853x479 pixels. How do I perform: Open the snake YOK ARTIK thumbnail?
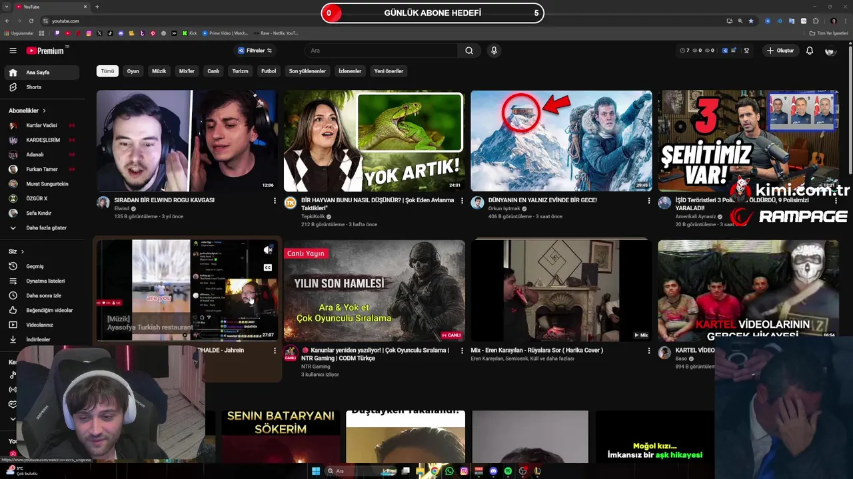pos(374,141)
